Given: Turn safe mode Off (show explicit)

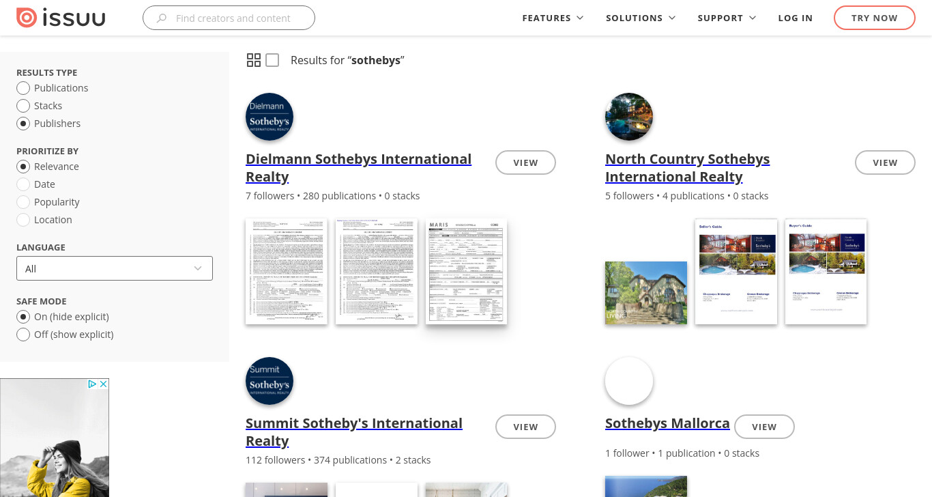Looking at the screenshot, I should point(23,335).
